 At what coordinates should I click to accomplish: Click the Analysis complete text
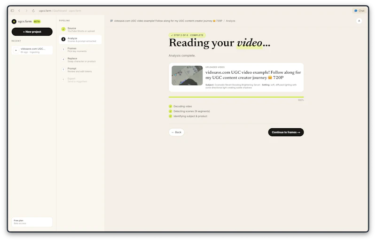[x=182, y=55]
